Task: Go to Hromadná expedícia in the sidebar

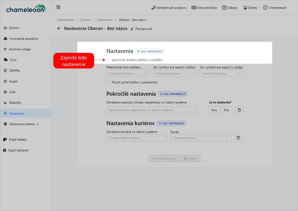Action: [23, 39]
